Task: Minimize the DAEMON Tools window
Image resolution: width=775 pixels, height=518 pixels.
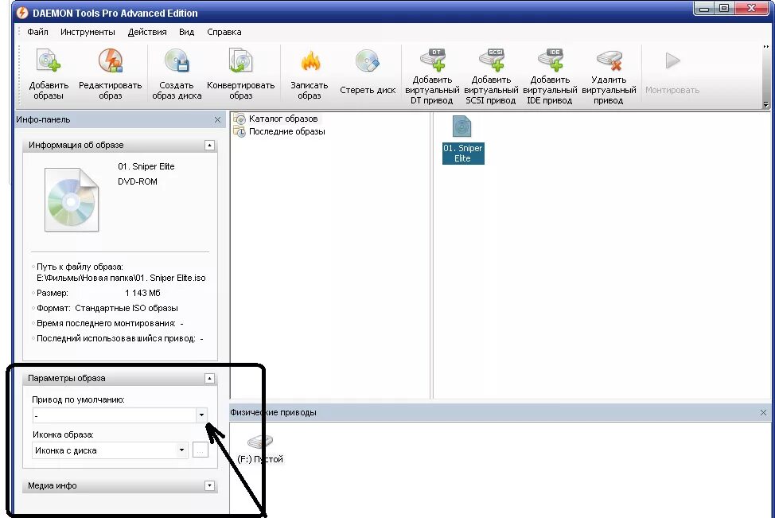Action: coord(704,9)
